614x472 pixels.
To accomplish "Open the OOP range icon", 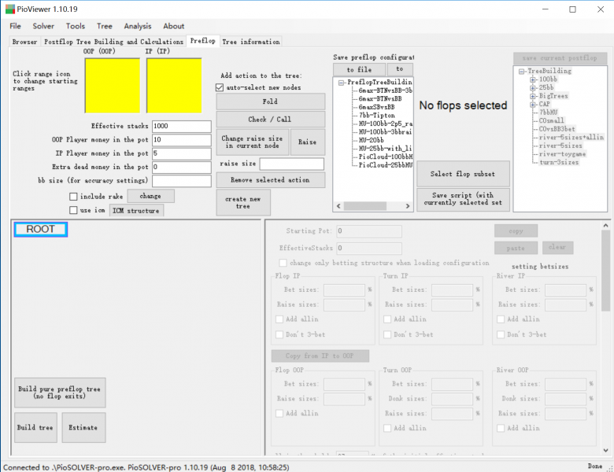I will [112, 85].
